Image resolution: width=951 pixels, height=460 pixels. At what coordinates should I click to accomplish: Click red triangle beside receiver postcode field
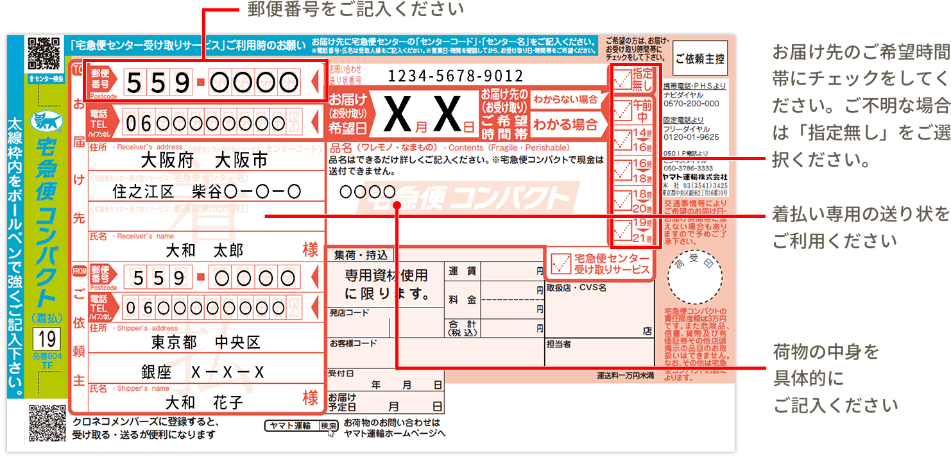314,81
